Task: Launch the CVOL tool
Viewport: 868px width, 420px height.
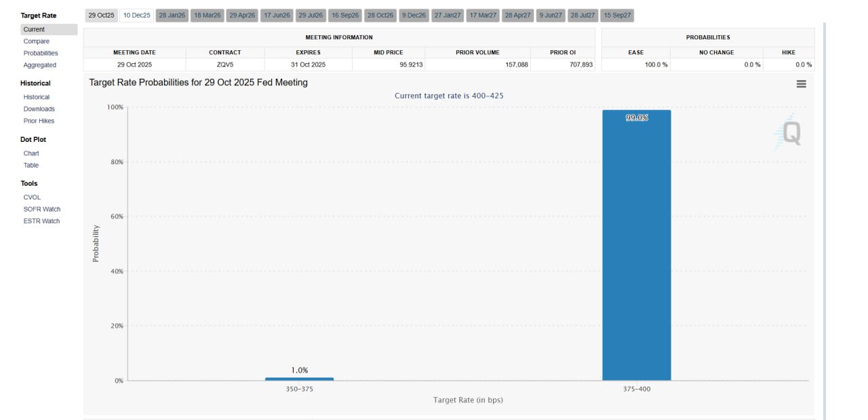Action: [x=32, y=197]
